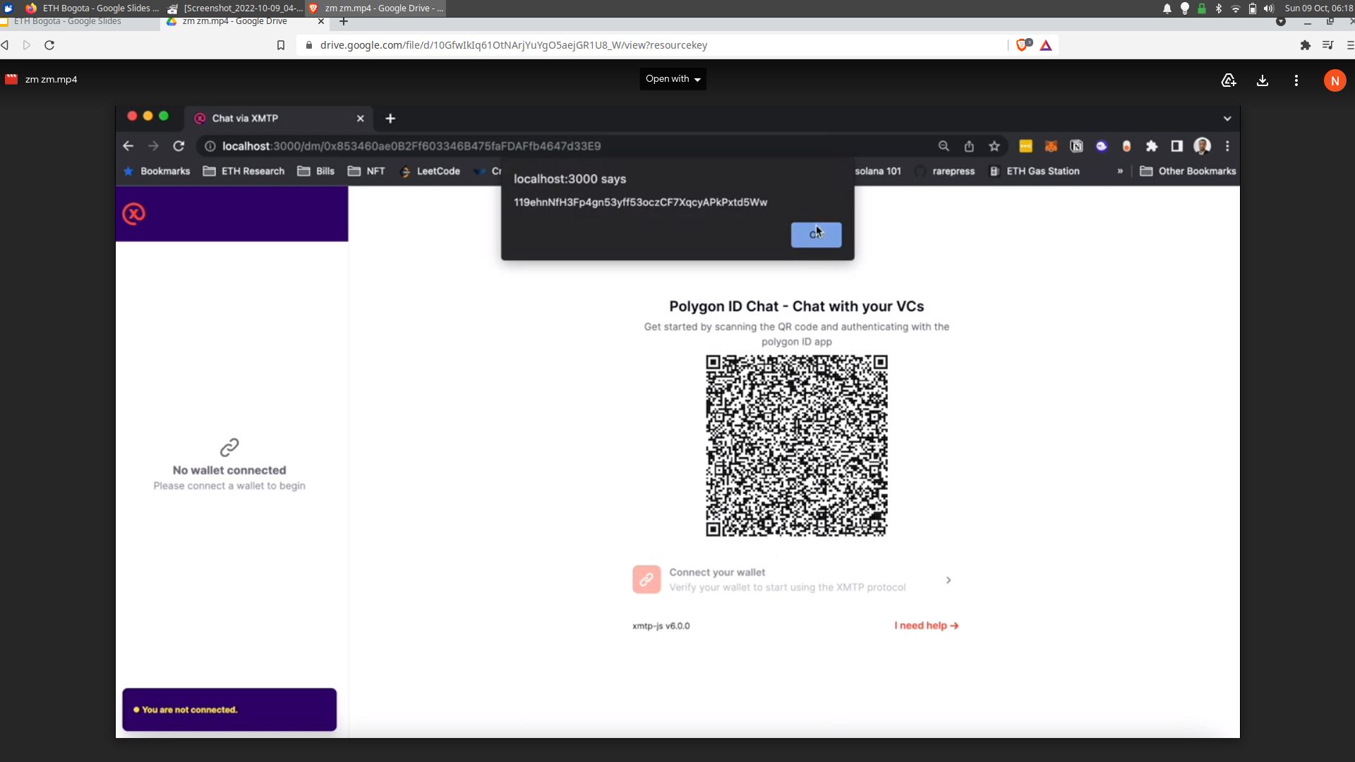Open the Brave tab search dropdown arrow
1355x762 pixels.
1281,22
